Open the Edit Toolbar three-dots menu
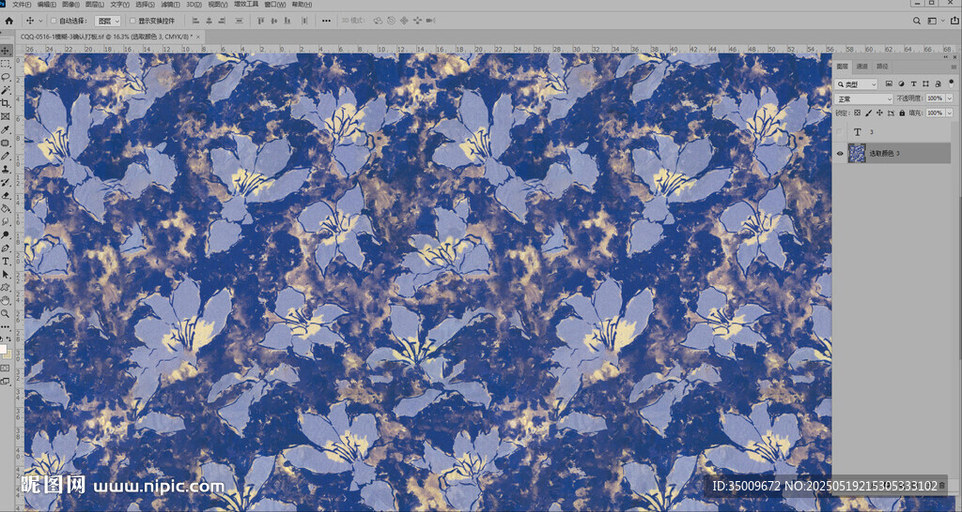962x512 pixels. (x=6, y=327)
